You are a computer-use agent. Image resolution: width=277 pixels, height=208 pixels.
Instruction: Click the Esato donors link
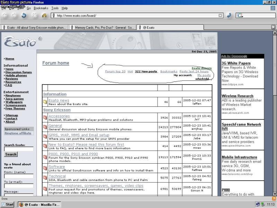(x=202, y=68)
